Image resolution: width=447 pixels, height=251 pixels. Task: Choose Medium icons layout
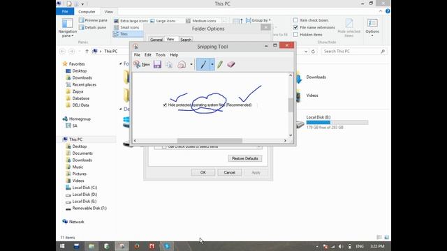pos(201,21)
